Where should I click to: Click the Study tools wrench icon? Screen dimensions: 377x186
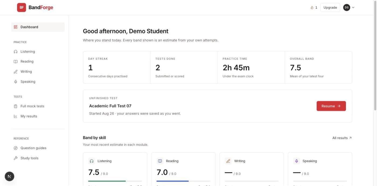[x=16, y=158]
